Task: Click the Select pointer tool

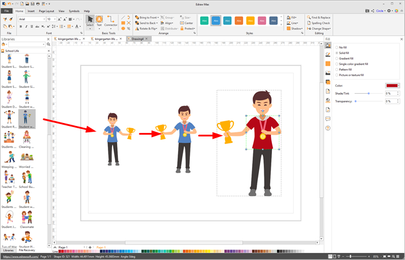Action: click(90, 22)
